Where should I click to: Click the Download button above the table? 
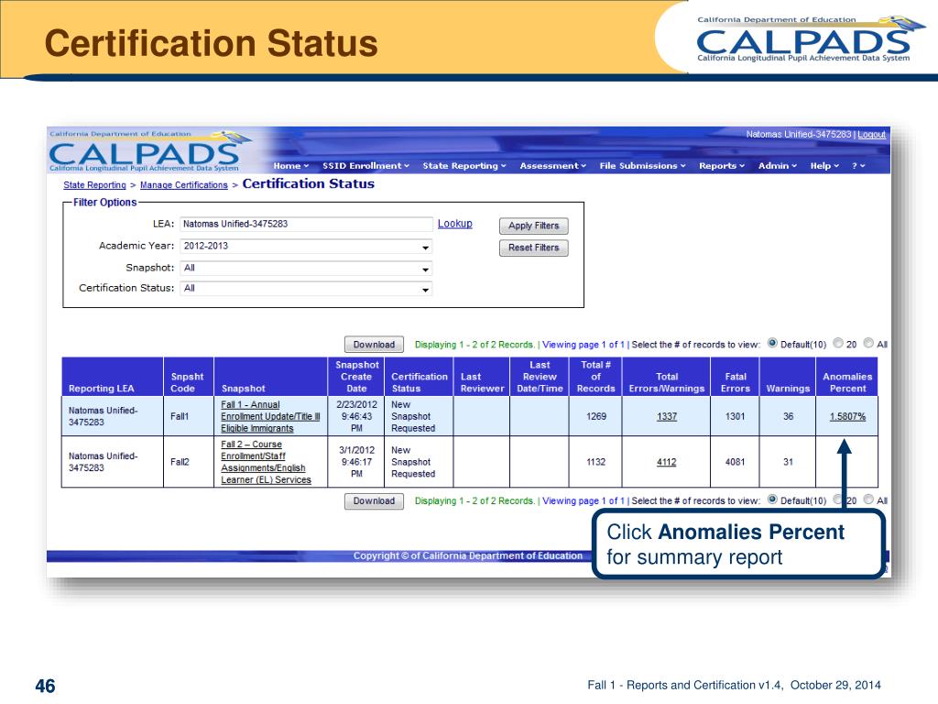[374, 345]
